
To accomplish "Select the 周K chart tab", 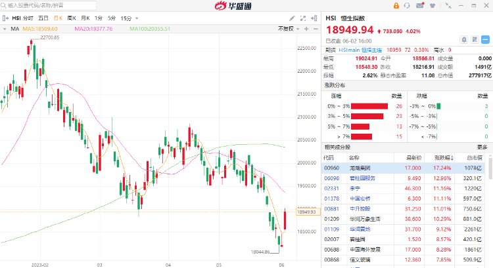I will [72, 18].
